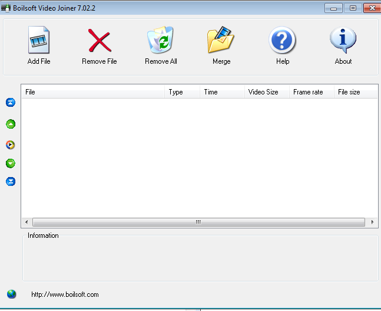Click the horizontal scrollbar left arrow
This screenshot has height=311, width=381.
[x=26, y=222]
